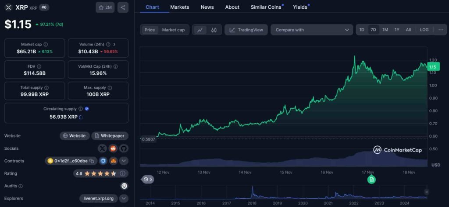Expand the Explorers dropdown chevron
This screenshot has width=449, height=207.
[124, 198]
